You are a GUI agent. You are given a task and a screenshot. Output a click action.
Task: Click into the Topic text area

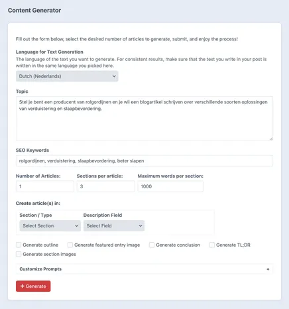(144, 118)
